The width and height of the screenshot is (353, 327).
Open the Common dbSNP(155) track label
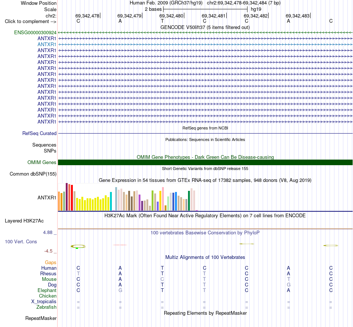33,174
